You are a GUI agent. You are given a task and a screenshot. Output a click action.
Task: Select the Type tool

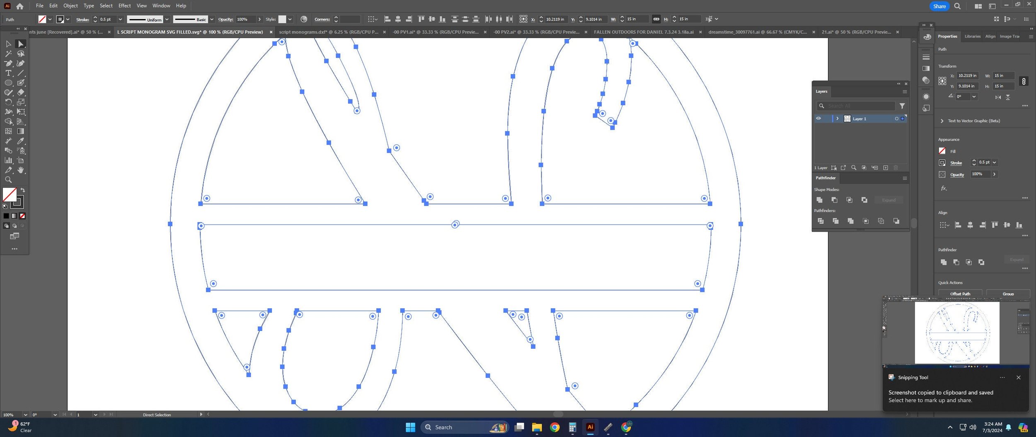[8, 73]
